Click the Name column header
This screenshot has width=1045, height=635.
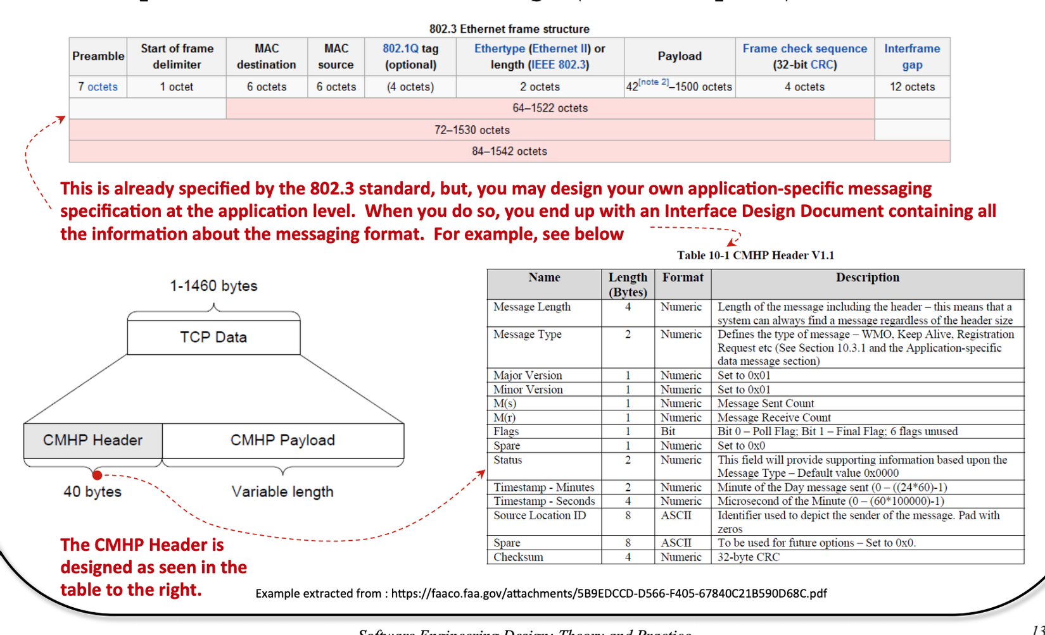point(544,284)
